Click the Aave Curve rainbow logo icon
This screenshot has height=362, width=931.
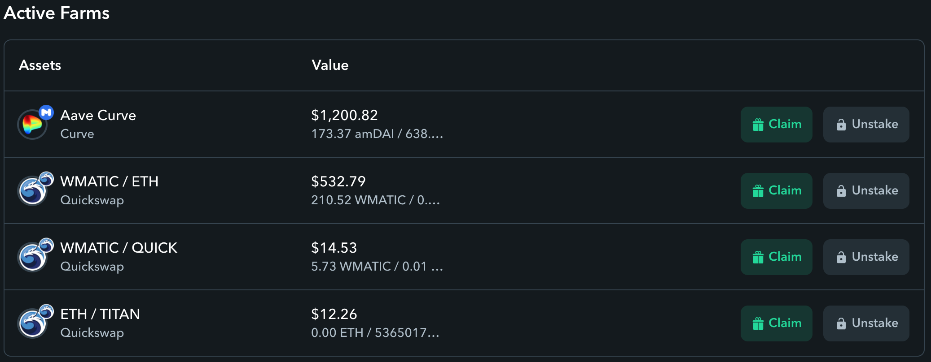[32, 125]
